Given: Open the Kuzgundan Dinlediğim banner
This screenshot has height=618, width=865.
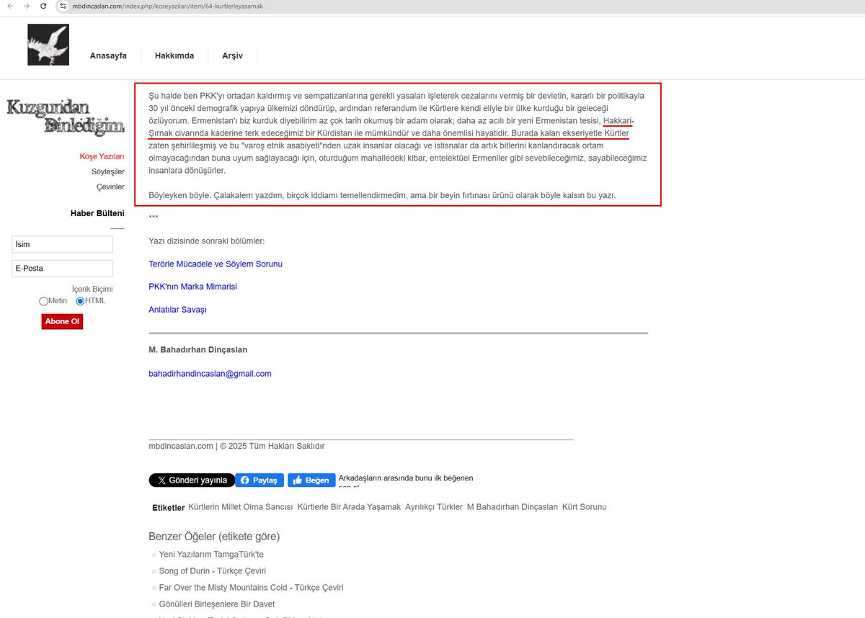Looking at the screenshot, I should (x=66, y=118).
